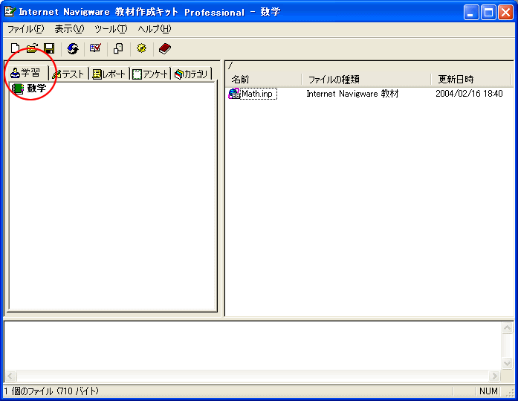The width and height of the screenshot is (518, 401).
Task: Click the green book icon beside 数学
Action: [x=18, y=89]
